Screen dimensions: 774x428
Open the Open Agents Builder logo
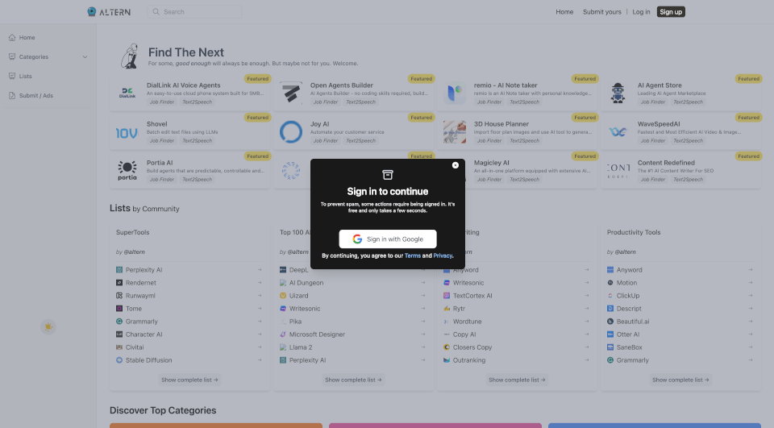click(291, 93)
